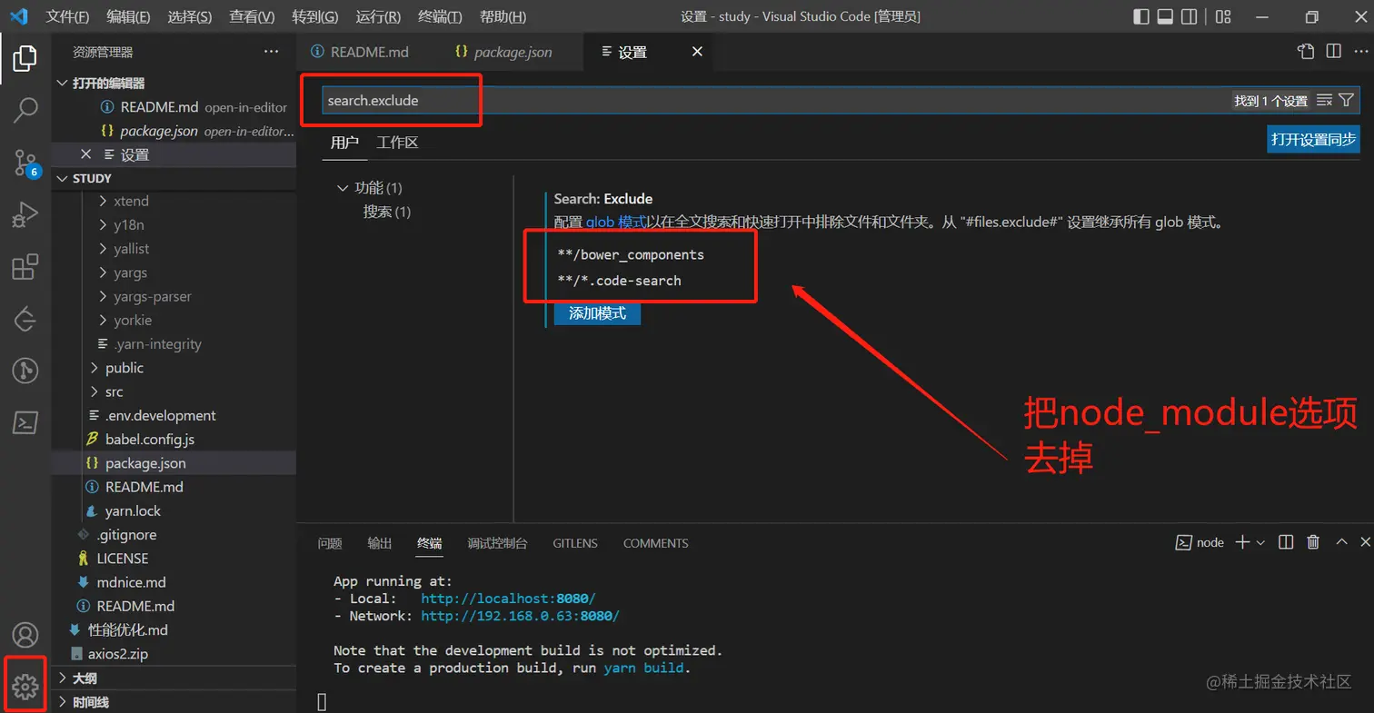Open the Extensions view
1374x713 pixels.
(25, 267)
